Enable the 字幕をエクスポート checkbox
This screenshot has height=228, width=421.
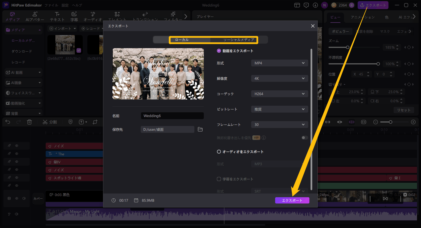click(x=219, y=179)
